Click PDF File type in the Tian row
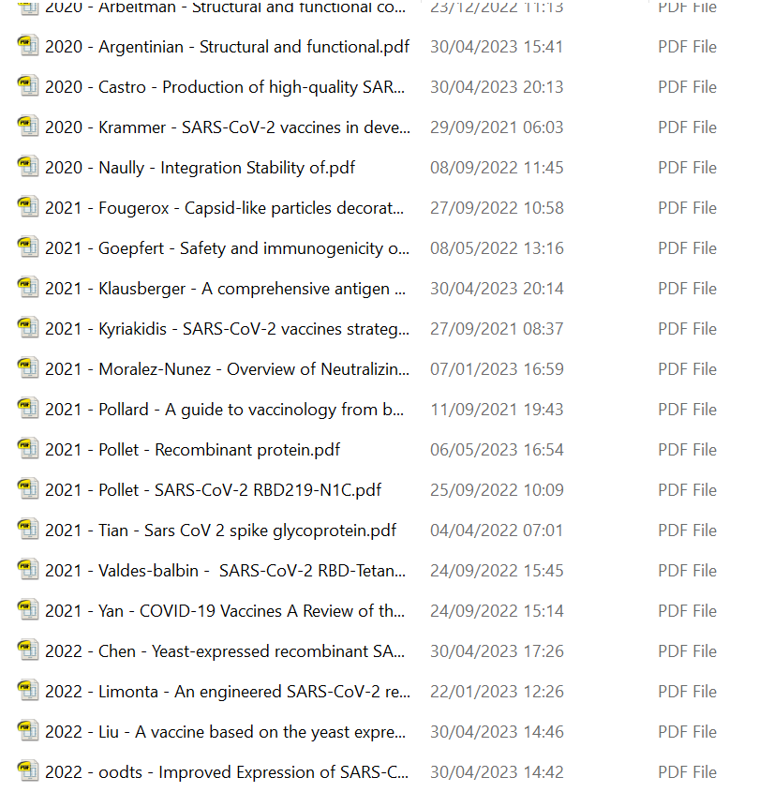The image size is (759, 807). [x=687, y=531]
